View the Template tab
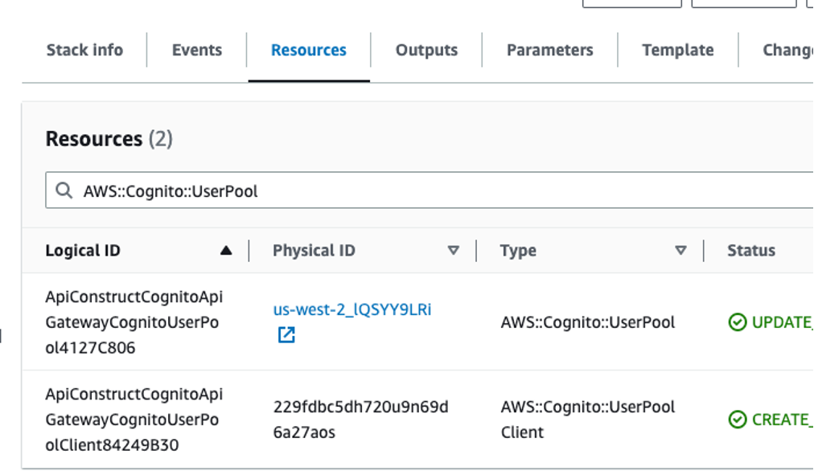Screen dimensions: 814x475 [x=677, y=50]
